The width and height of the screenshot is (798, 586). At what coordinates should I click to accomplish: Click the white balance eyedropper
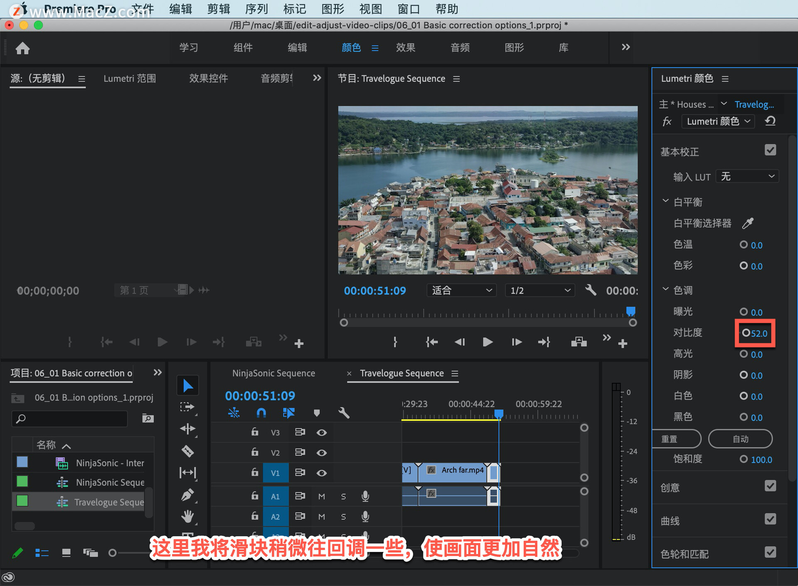click(748, 223)
